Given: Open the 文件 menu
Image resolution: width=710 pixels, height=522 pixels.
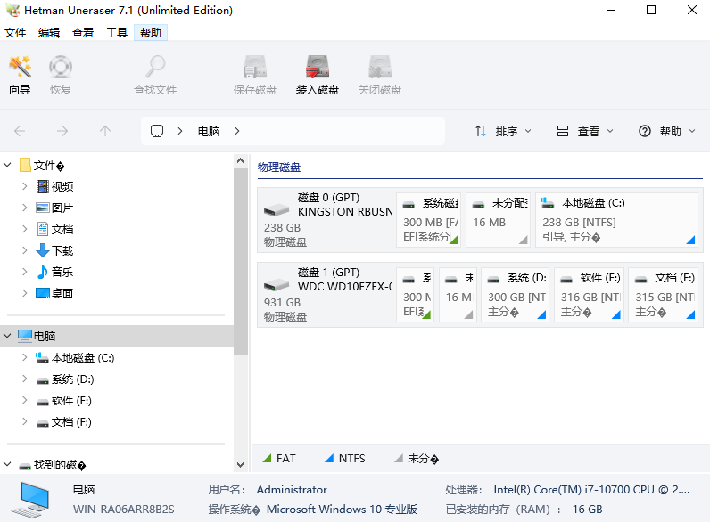Looking at the screenshot, I should [x=15, y=33].
